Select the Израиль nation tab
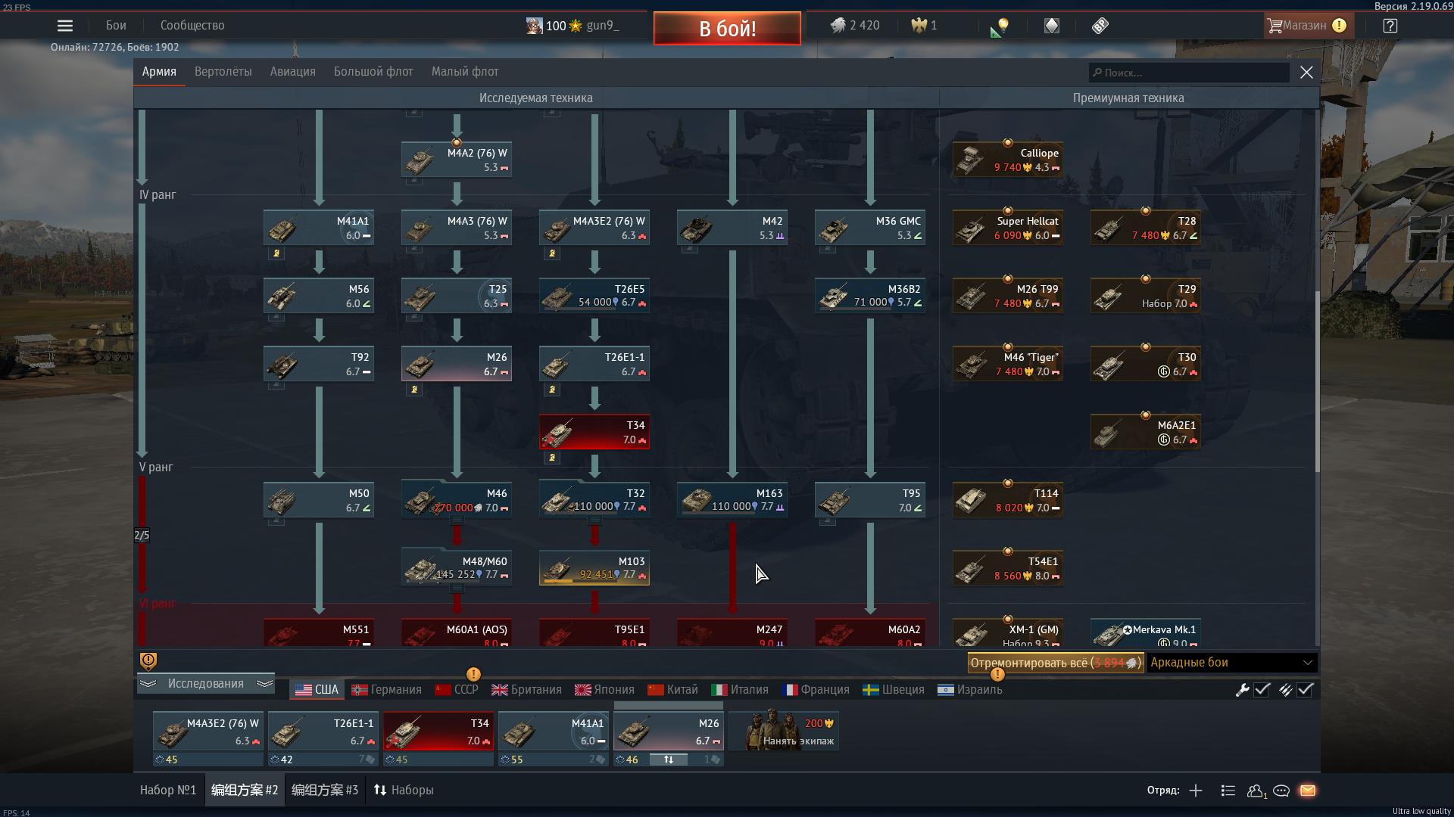Screen dimensions: 1454x817 coord(970,690)
